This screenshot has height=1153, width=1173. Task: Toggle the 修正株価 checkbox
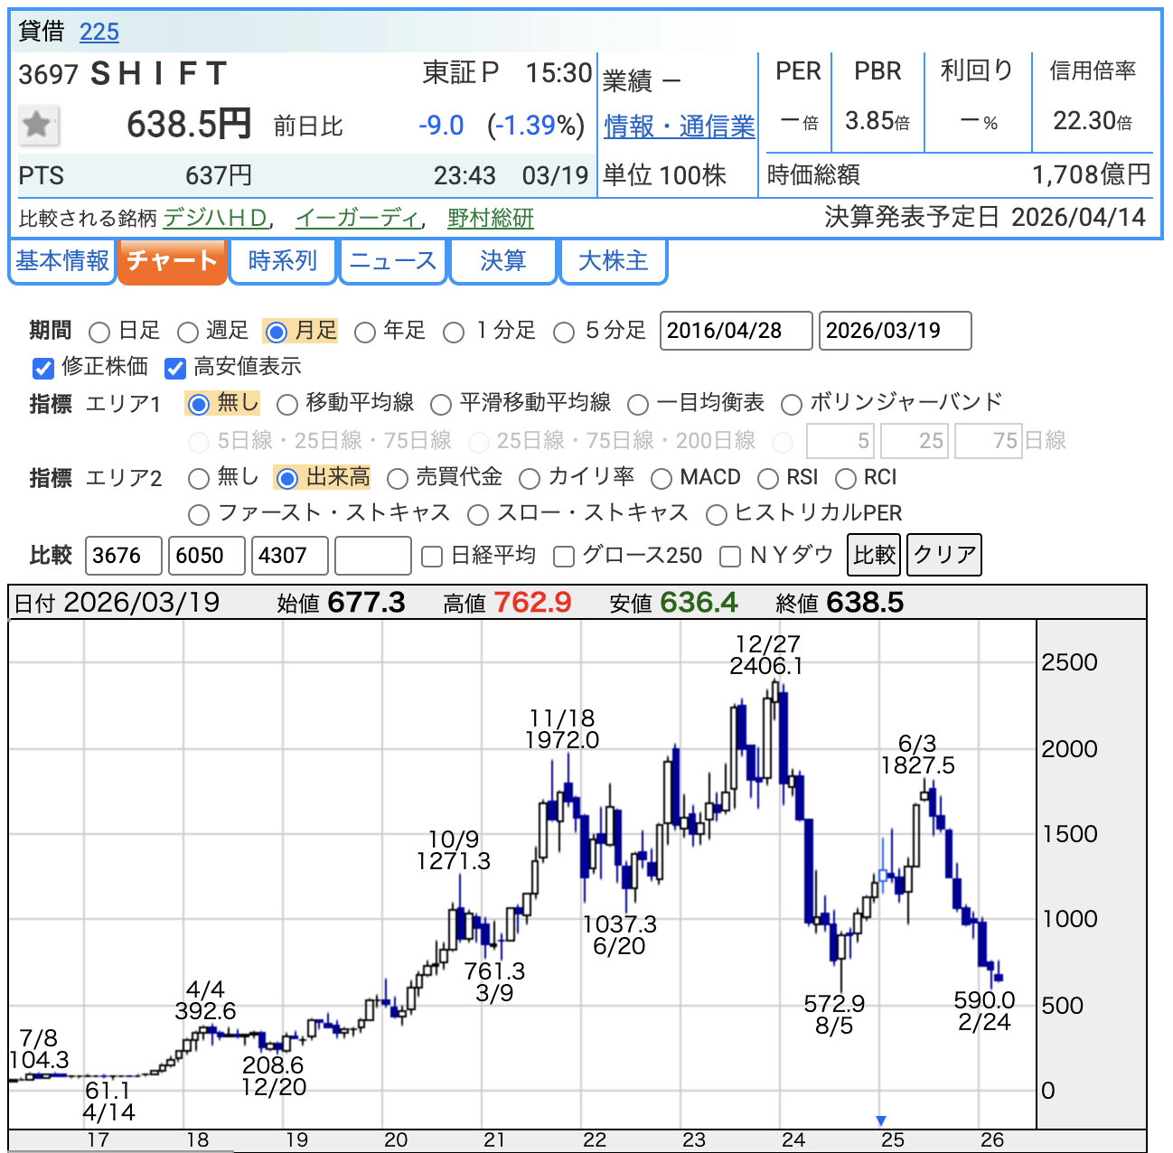(x=43, y=368)
